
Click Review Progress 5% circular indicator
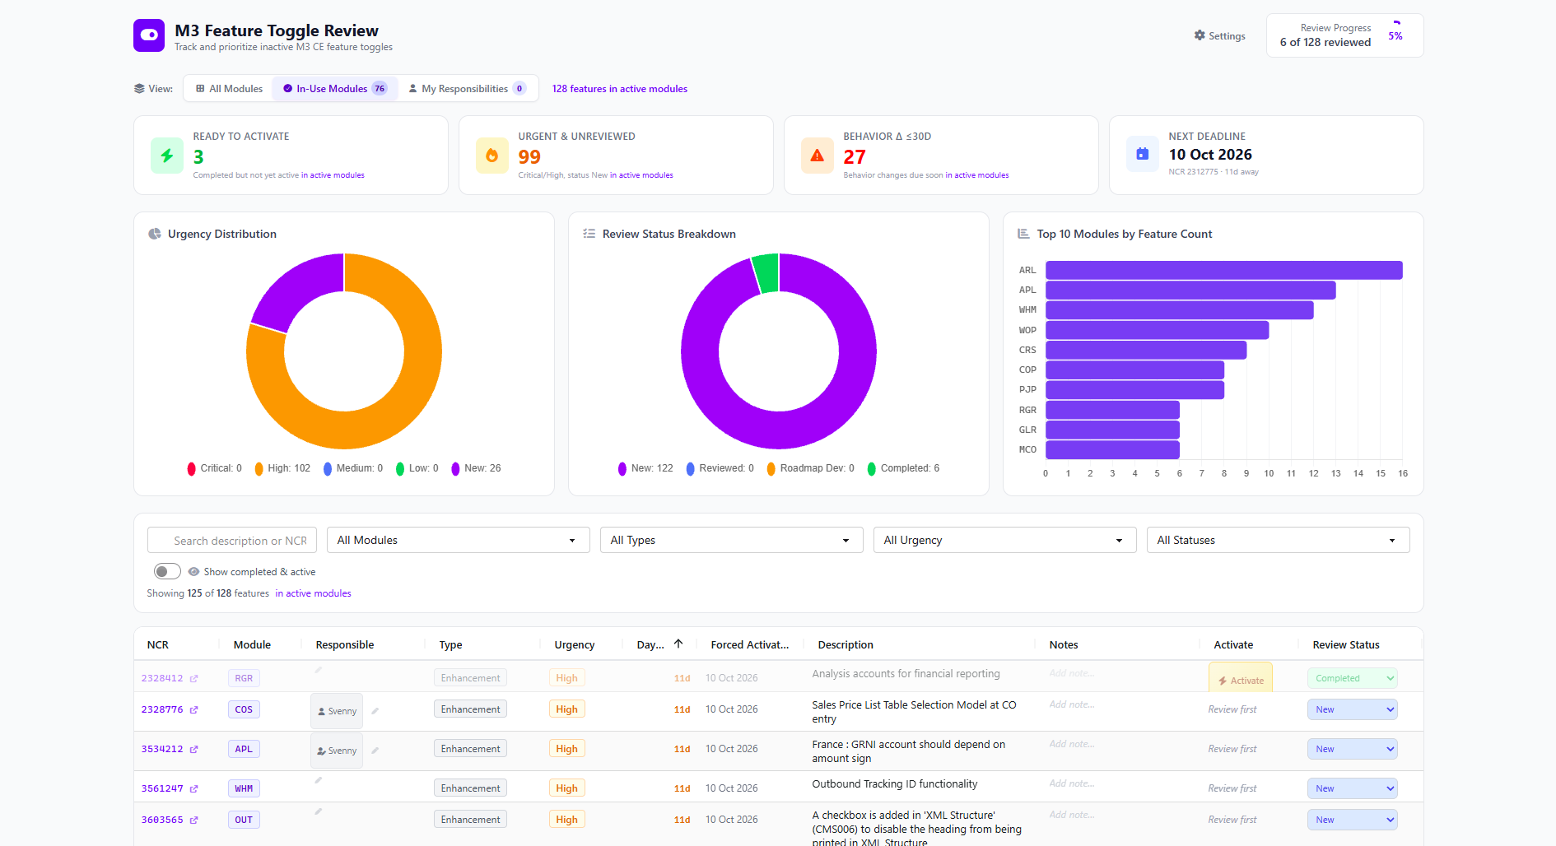(x=1395, y=35)
